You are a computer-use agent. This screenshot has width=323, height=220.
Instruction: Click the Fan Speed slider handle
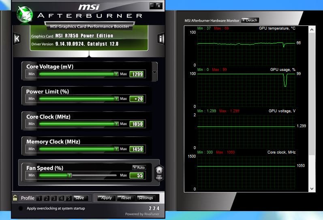pyautogui.click(x=70, y=175)
